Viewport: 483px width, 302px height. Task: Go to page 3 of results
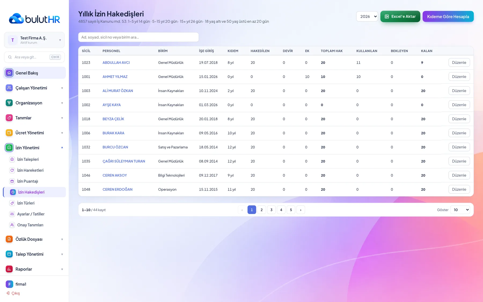click(271, 210)
